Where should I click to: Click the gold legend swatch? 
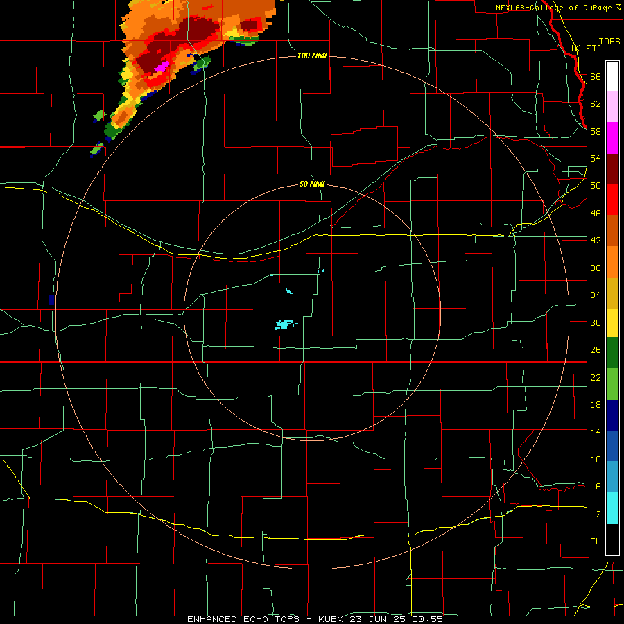[612, 293]
